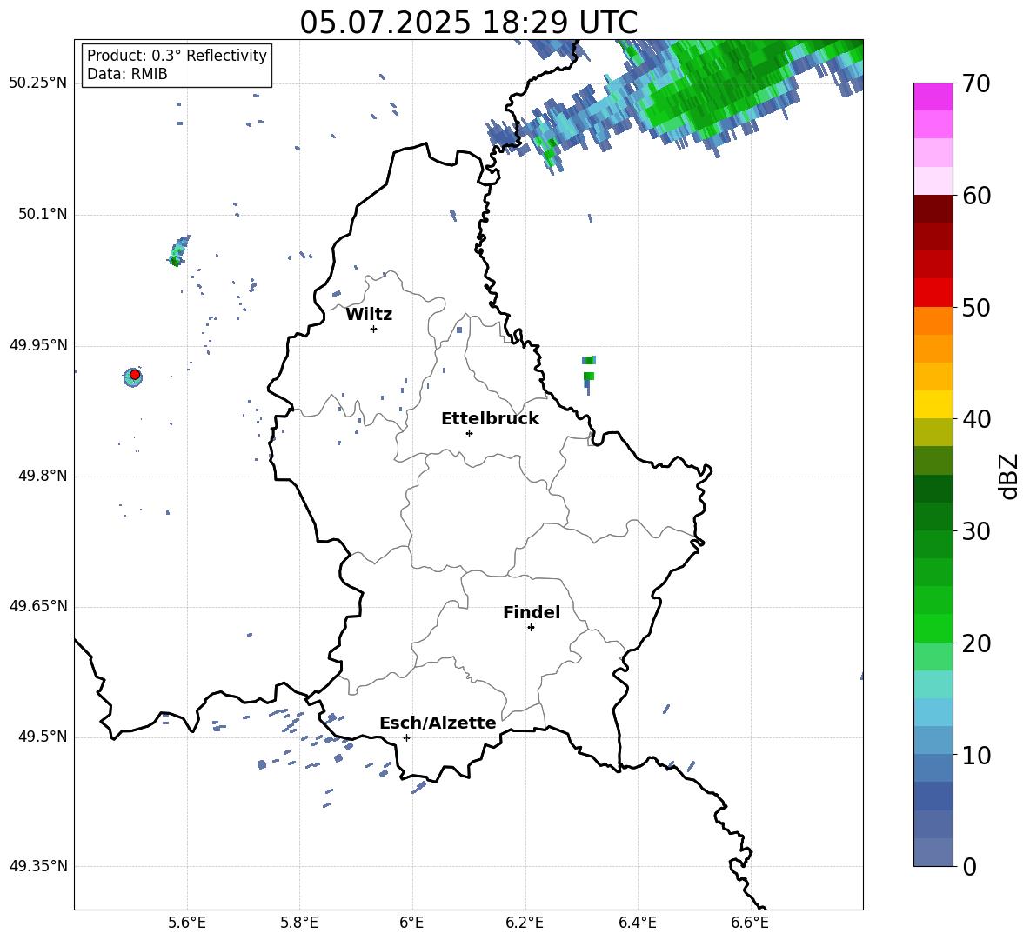Click the 6.4°E longitude label

coord(637,923)
